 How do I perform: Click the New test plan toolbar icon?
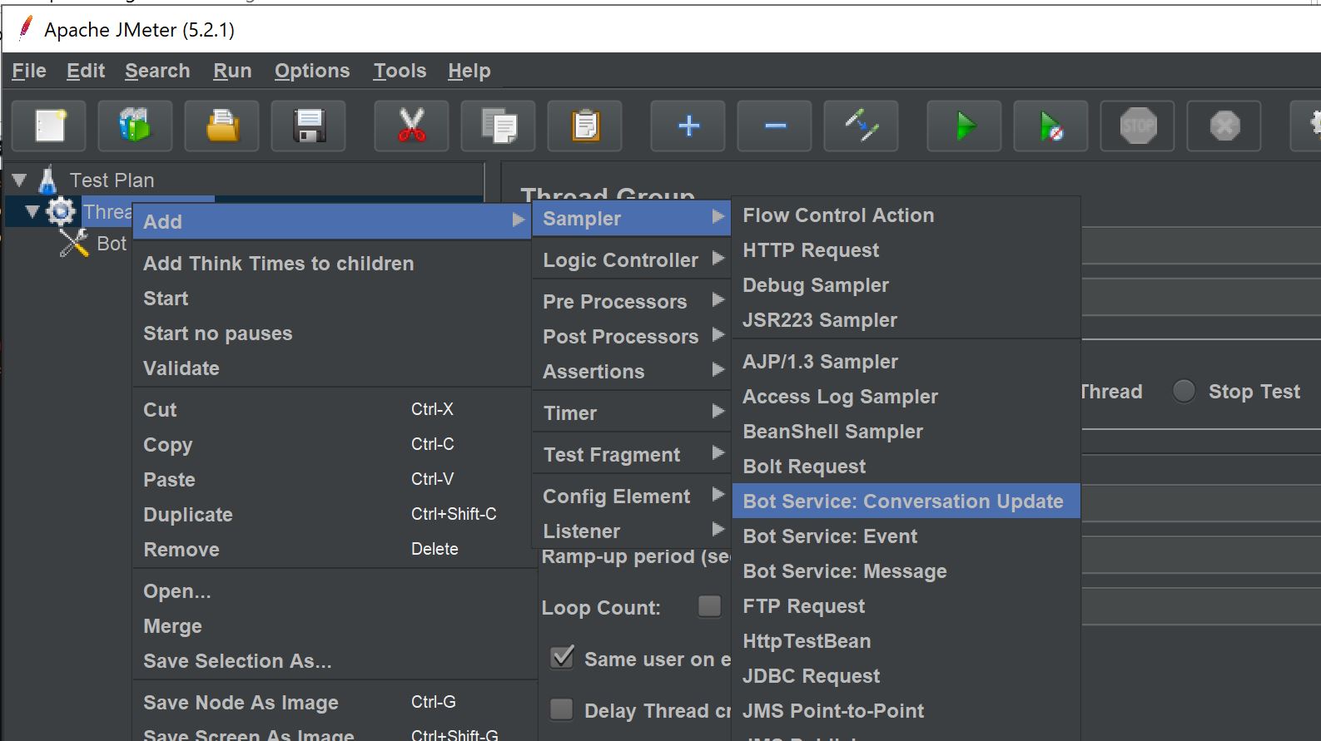pos(51,126)
